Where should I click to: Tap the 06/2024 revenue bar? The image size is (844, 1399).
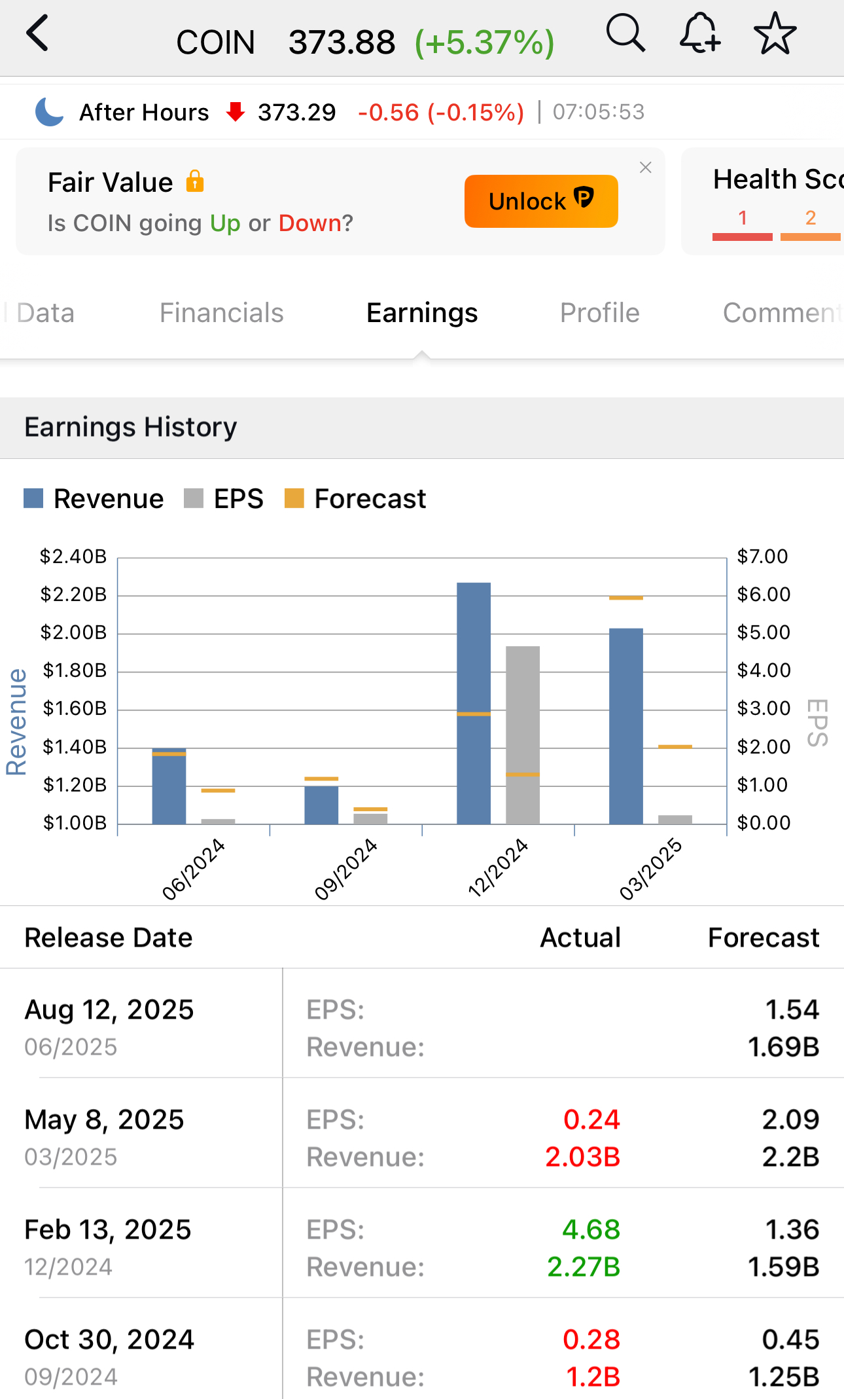click(169, 786)
